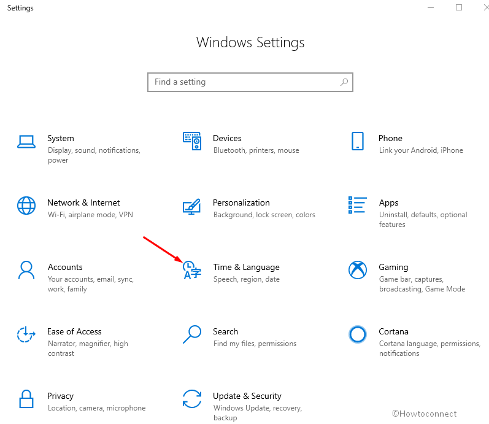This screenshot has height=424, width=489.
Task: Open the Accounts title
Action: tap(65, 267)
